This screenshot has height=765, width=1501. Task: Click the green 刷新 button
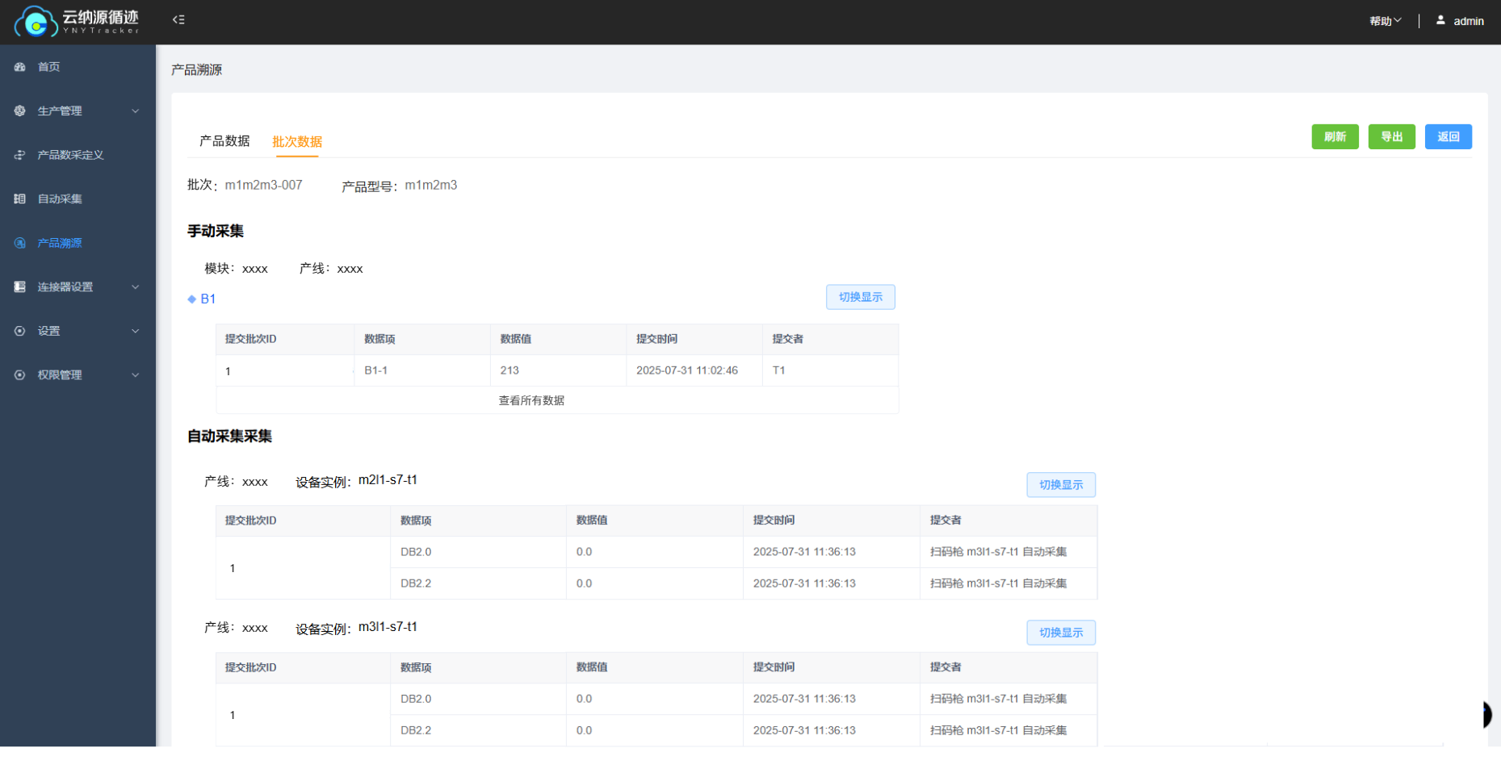click(x=1335, y=136)
